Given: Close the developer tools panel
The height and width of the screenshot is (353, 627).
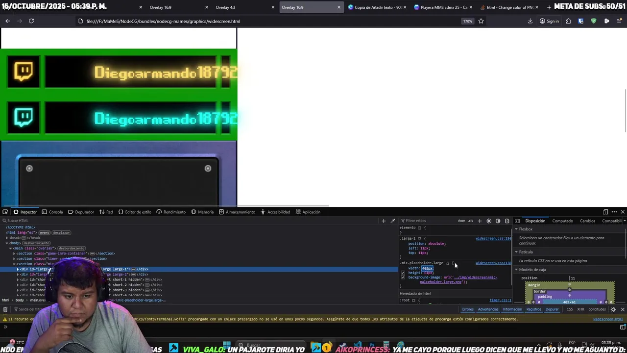Looking at the screenshot, I should click(623, 212).
